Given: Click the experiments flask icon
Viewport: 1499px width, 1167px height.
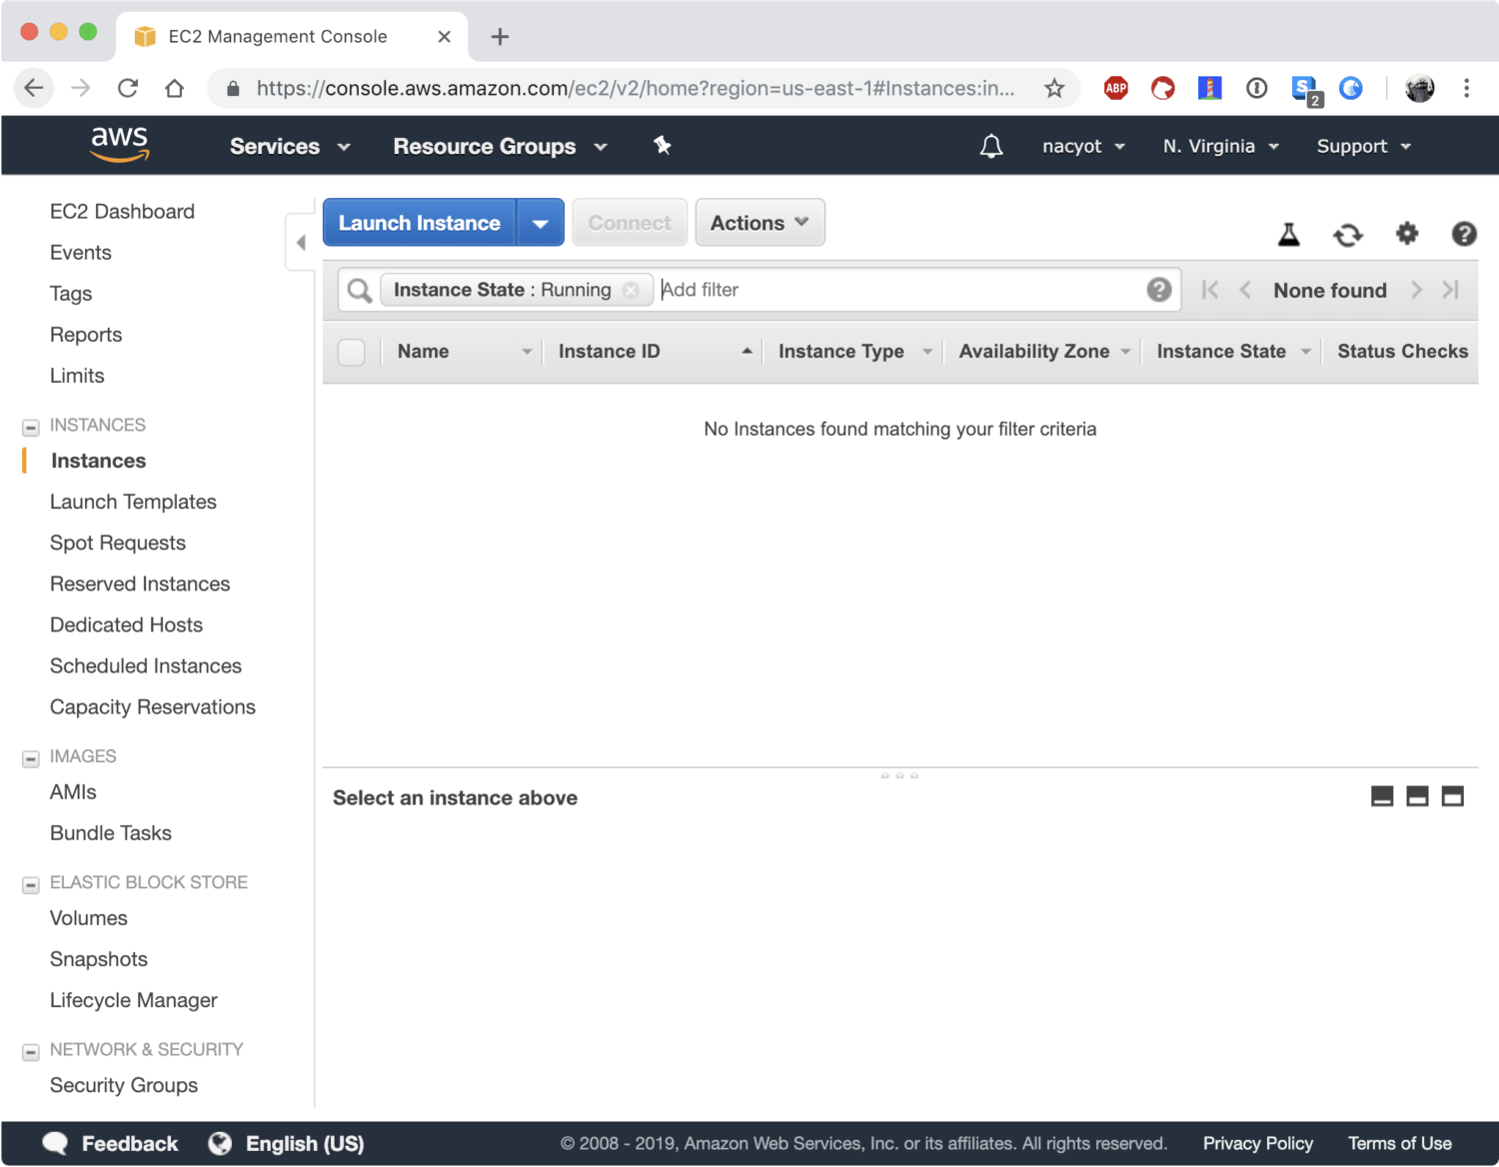Looking at the screenshot, I should (1289, 235).
